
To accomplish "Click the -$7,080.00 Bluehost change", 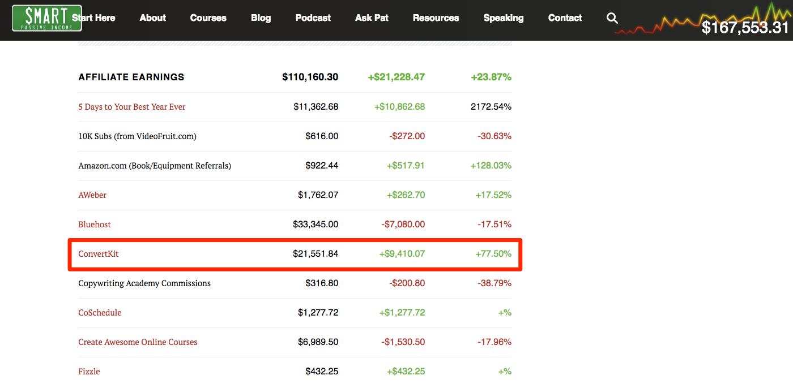I will pos(403,225).
